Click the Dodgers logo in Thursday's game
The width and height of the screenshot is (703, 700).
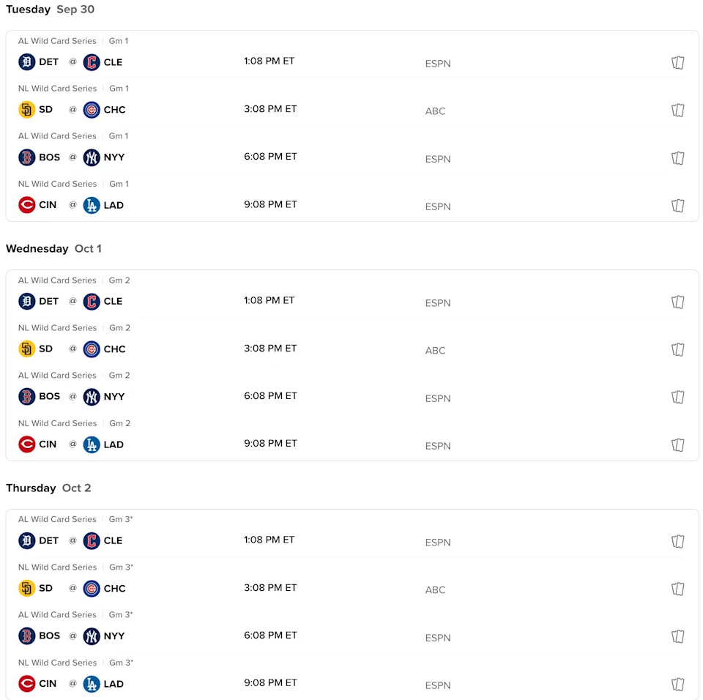pos(92,684)
